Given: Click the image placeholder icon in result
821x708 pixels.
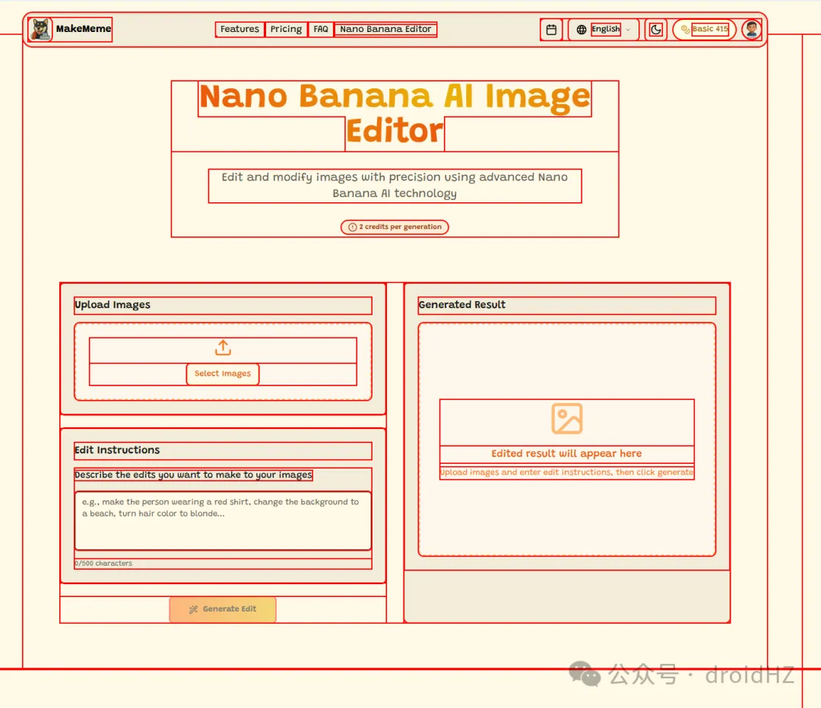Looking at the screenshot, I should (566, 419).
